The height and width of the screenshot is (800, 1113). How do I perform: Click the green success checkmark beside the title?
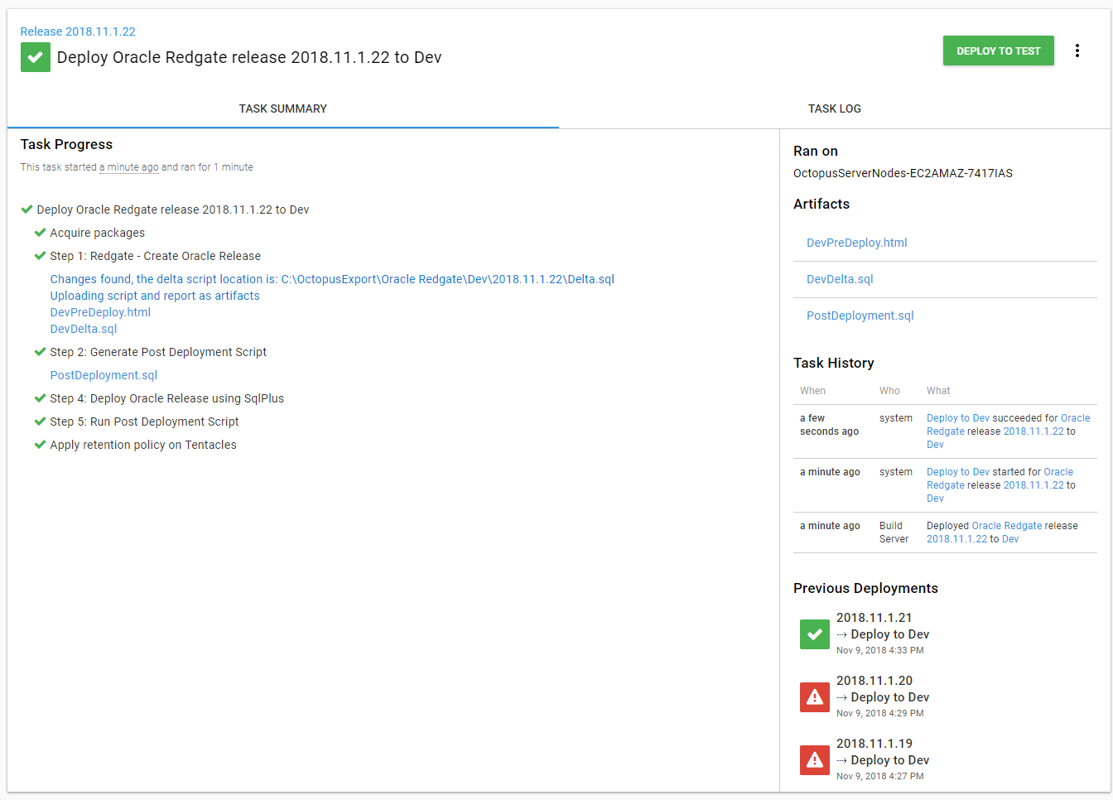35,57
